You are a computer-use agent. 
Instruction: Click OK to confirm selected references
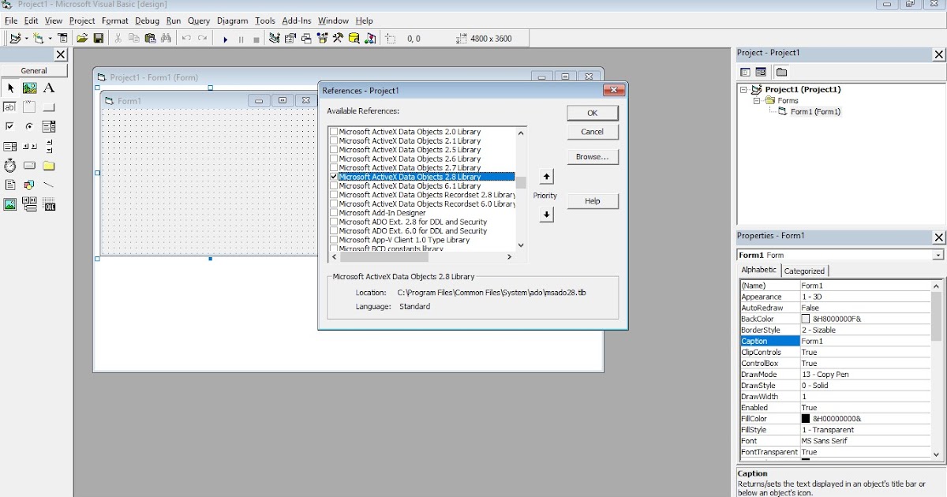[592, 113]
